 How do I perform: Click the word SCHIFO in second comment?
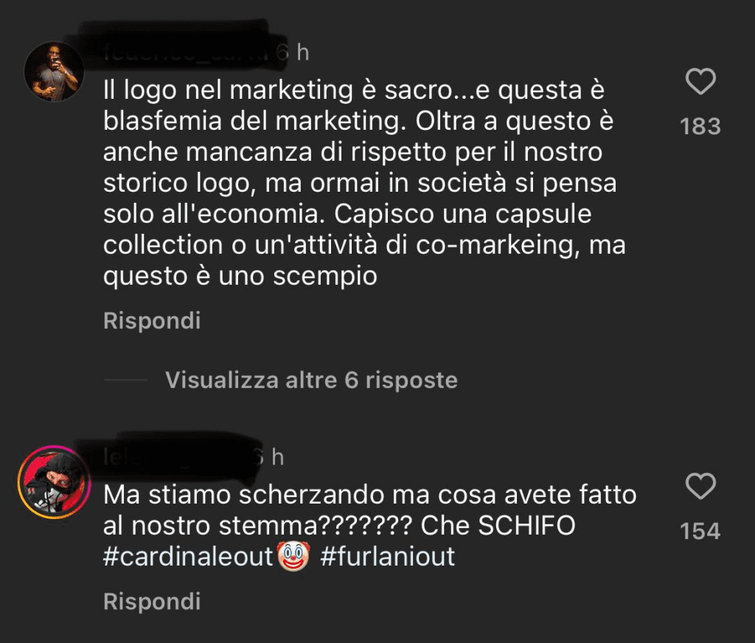(526, 526)
